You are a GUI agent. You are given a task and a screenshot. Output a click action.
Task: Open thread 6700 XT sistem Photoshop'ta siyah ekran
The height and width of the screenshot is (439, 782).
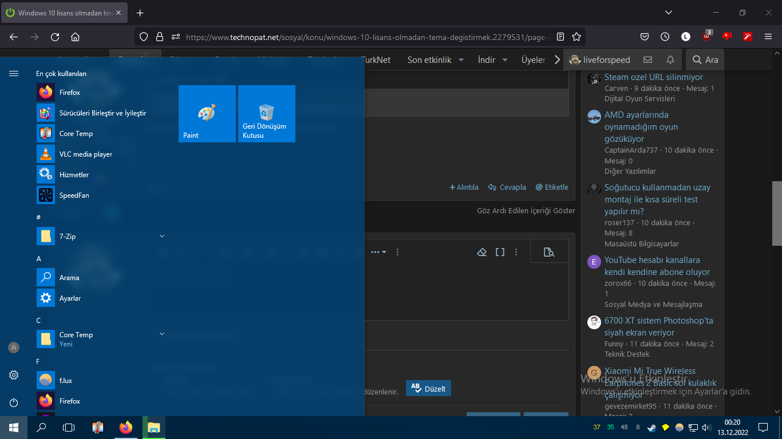[659, 327]
